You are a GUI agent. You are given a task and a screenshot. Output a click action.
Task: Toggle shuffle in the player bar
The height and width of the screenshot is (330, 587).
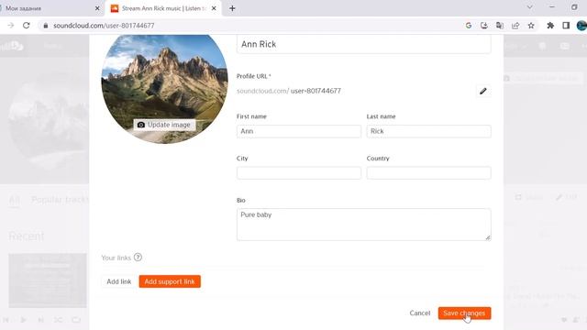(58, 320)
